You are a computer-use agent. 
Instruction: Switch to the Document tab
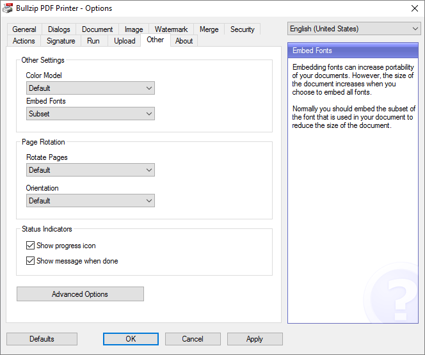[97, 29]
